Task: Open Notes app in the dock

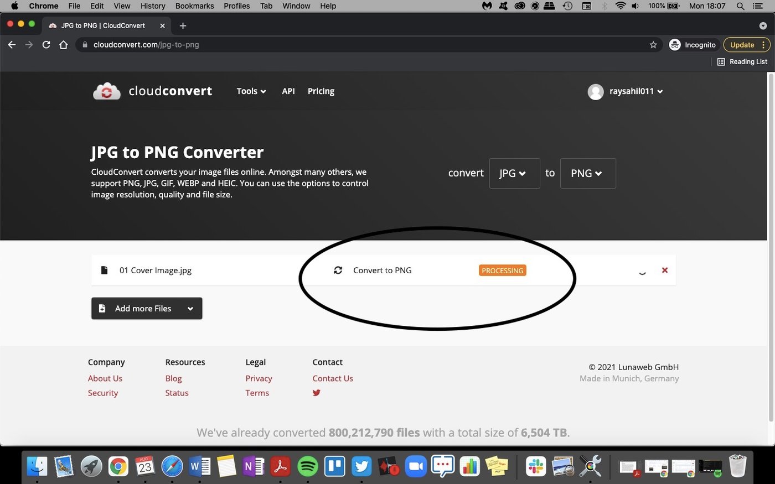Action: [x=226, y=466]
